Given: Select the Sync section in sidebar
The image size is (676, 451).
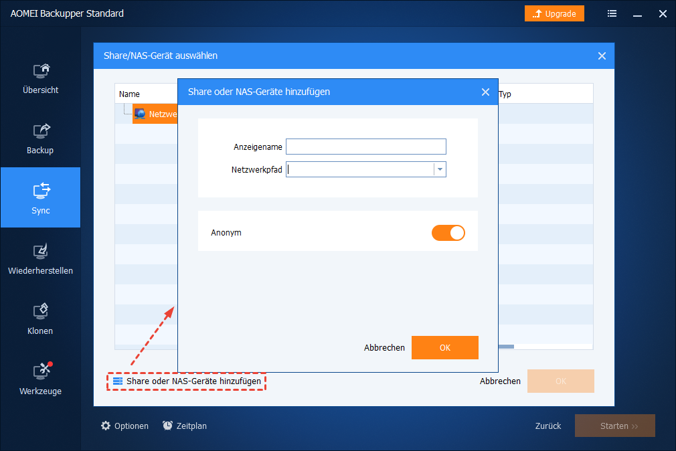Looking at the screenshot, I should coord(41,197).
